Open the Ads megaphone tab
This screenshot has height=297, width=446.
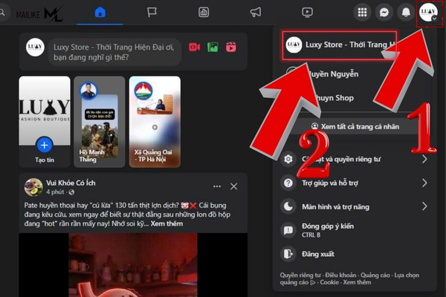coord(256,12)
